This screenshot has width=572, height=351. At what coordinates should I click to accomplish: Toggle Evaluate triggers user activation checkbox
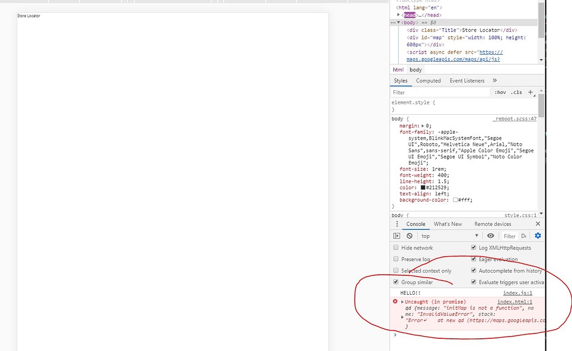tap(474, 282)
